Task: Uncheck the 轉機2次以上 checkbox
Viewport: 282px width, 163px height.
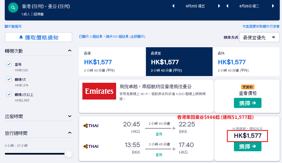Action: click(x=9, y=94)
